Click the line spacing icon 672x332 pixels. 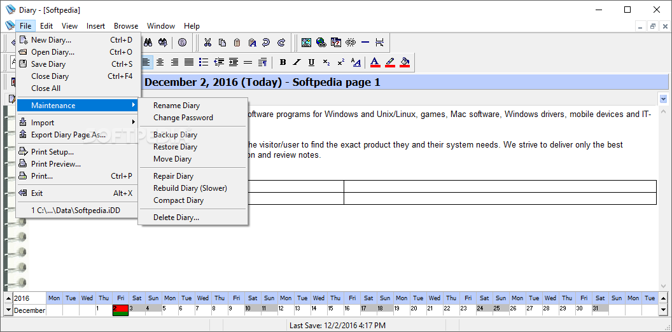pyautogui.click(x=248, y=62)
